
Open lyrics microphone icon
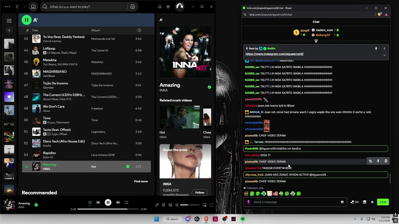pos(157,205)
